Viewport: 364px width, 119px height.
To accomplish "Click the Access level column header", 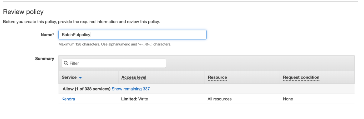I will click(x=134, y=77).
